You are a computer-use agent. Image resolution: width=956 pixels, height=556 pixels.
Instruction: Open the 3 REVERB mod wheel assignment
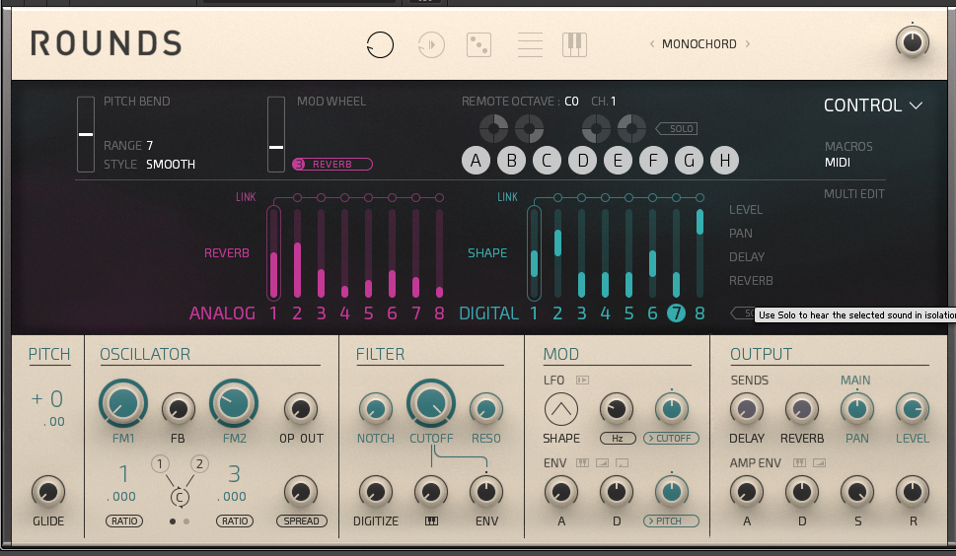pos(332,164)
